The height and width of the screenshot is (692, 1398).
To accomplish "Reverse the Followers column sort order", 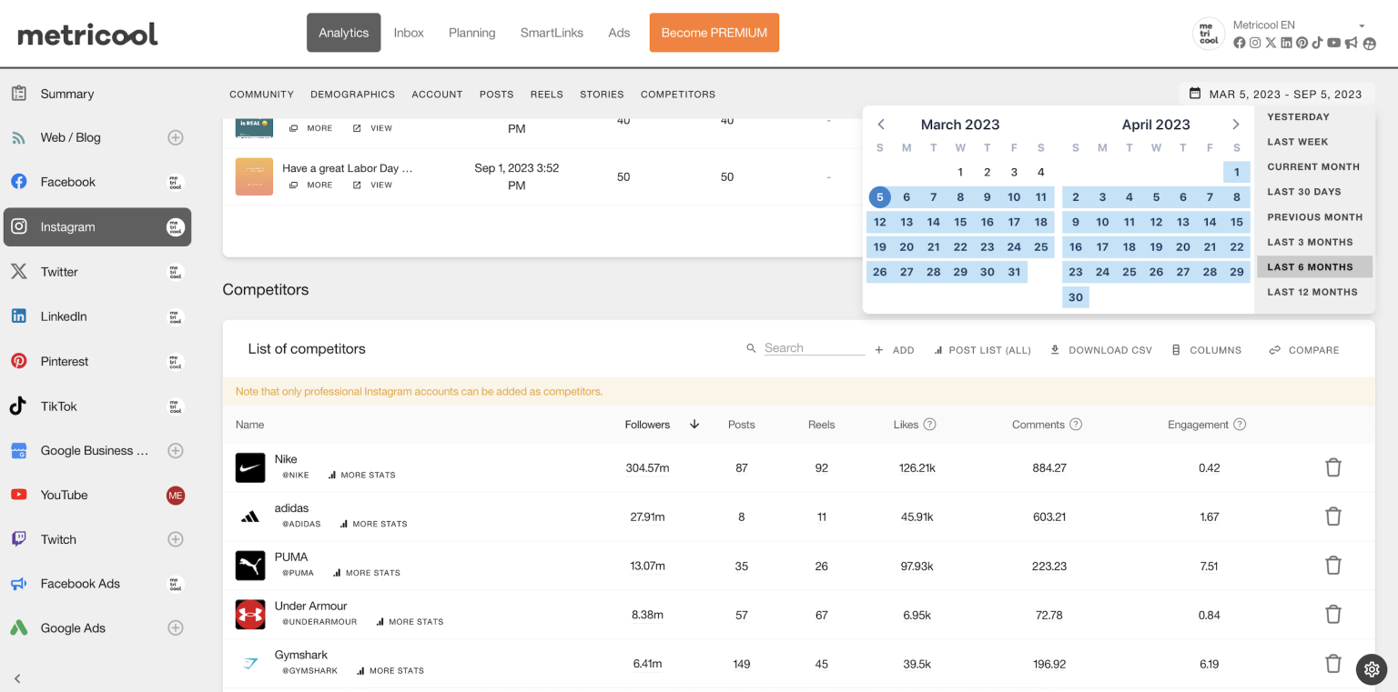I will (694, 424).
